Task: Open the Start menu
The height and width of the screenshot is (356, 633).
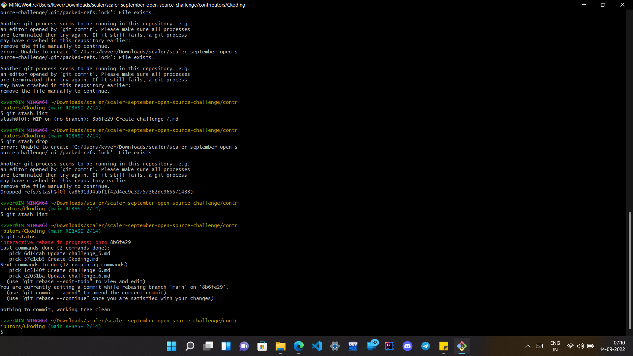Action: point(171,346)
